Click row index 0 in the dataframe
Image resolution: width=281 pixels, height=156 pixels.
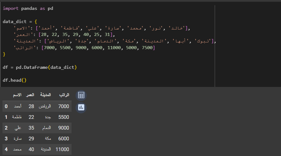click(x=6, y=106)
